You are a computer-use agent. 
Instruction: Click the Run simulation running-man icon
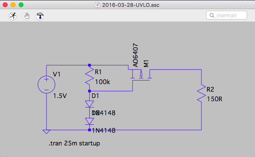(13, 16)
